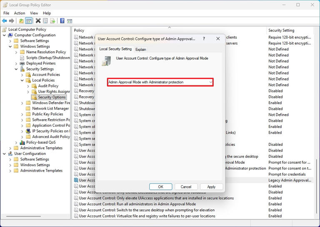Click the Computer Configuration node icon
320x227 pixels.
[10, 35]
